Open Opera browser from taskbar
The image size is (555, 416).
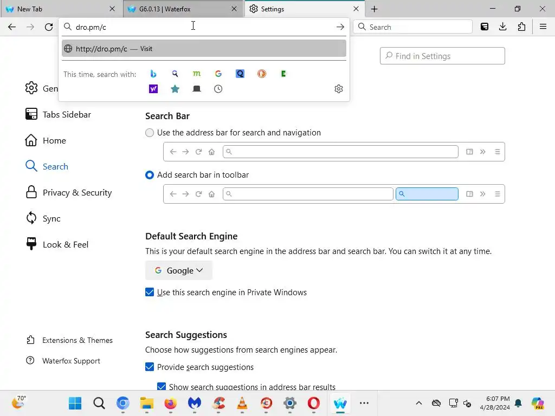[314, 403]
